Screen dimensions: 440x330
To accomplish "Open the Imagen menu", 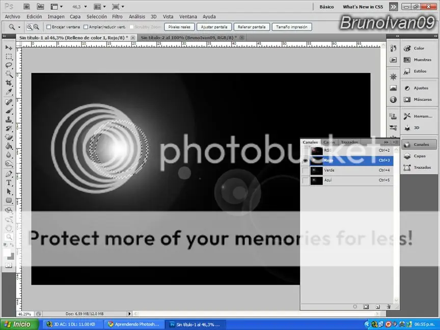I will click(x=56, y=17).
